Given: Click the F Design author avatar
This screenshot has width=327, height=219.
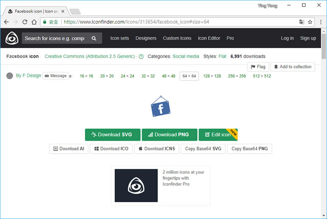Looking at the screenshot, I should click(x=10, y=76).
